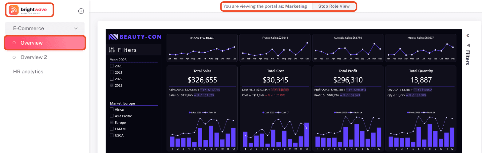Viewport: 482px width, 153px height.
Task: Uncheck the Europe market checkbox
Action: click(x=112, y=123)
